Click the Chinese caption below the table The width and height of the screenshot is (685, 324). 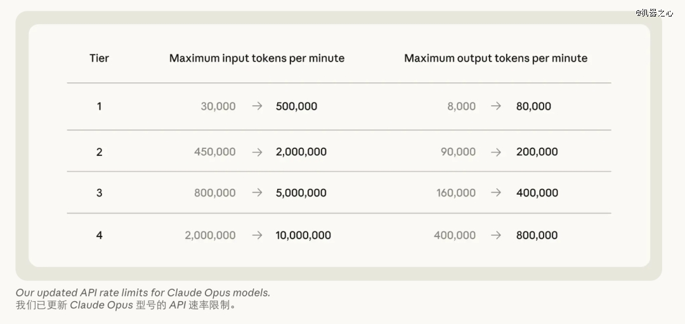click(126, 305)
